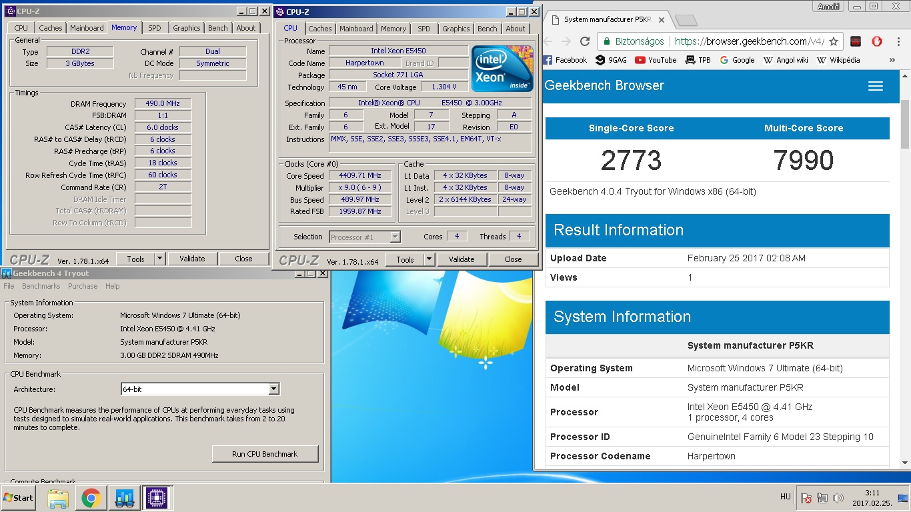Switch to SPD tab in left CPU-Z window

(x=155, y=28)
